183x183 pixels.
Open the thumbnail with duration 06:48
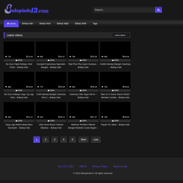point(83,80)
